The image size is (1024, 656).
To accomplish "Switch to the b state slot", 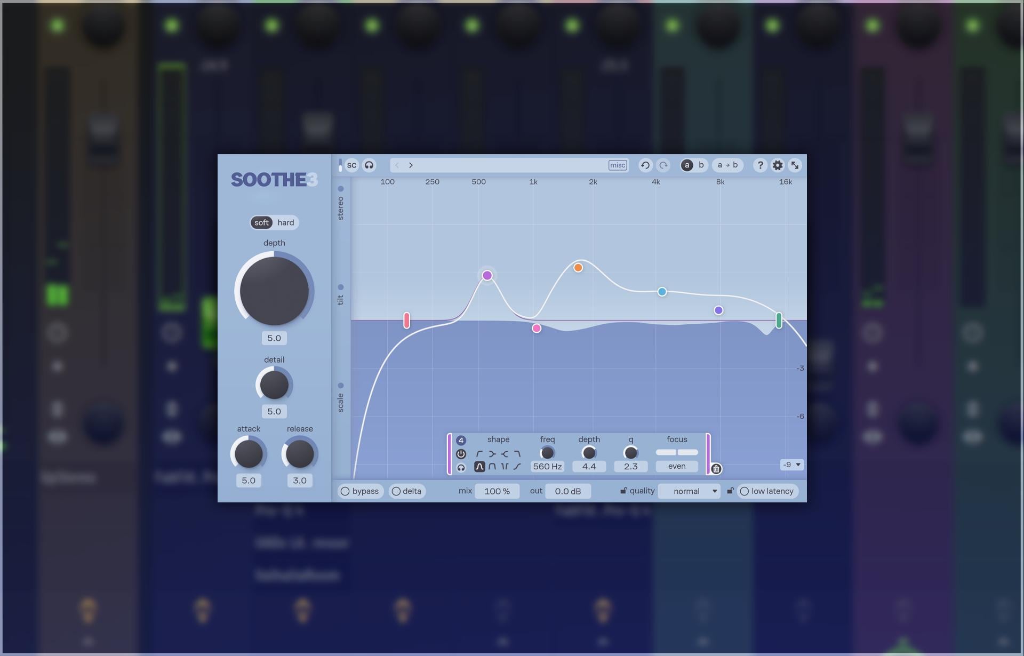I will pos(701,165).
